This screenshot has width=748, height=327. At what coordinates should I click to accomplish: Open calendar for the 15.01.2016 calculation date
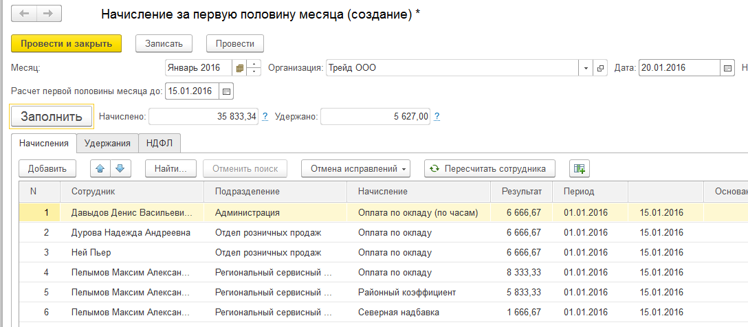click(226, 91)
